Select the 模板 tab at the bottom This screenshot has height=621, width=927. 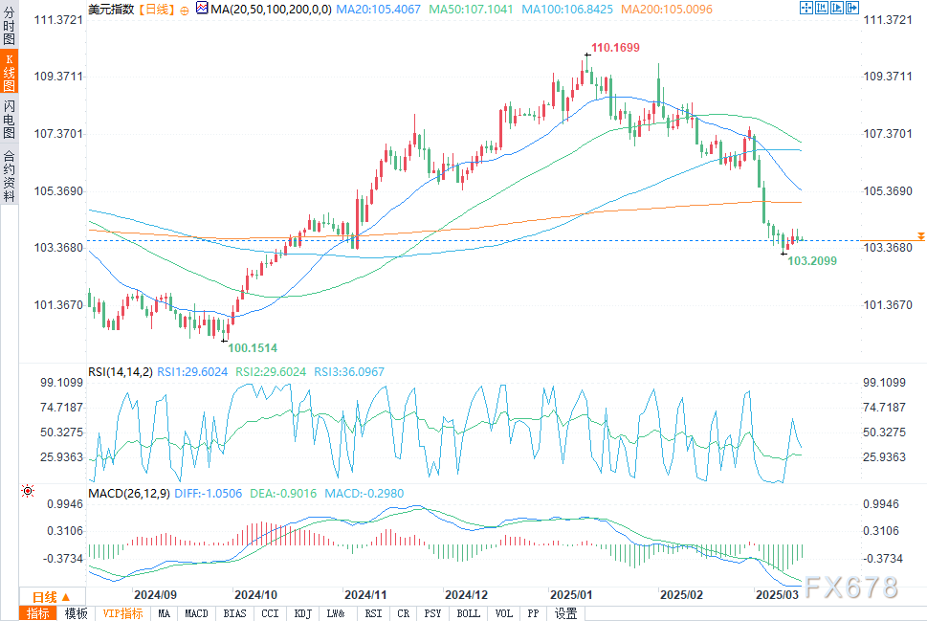pos(77,613)
